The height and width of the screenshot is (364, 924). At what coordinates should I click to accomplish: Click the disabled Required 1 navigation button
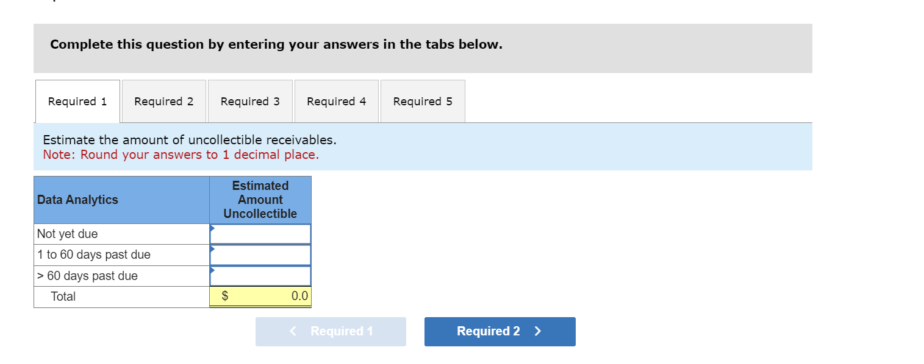pyautogui.click(x=331, y=331)
